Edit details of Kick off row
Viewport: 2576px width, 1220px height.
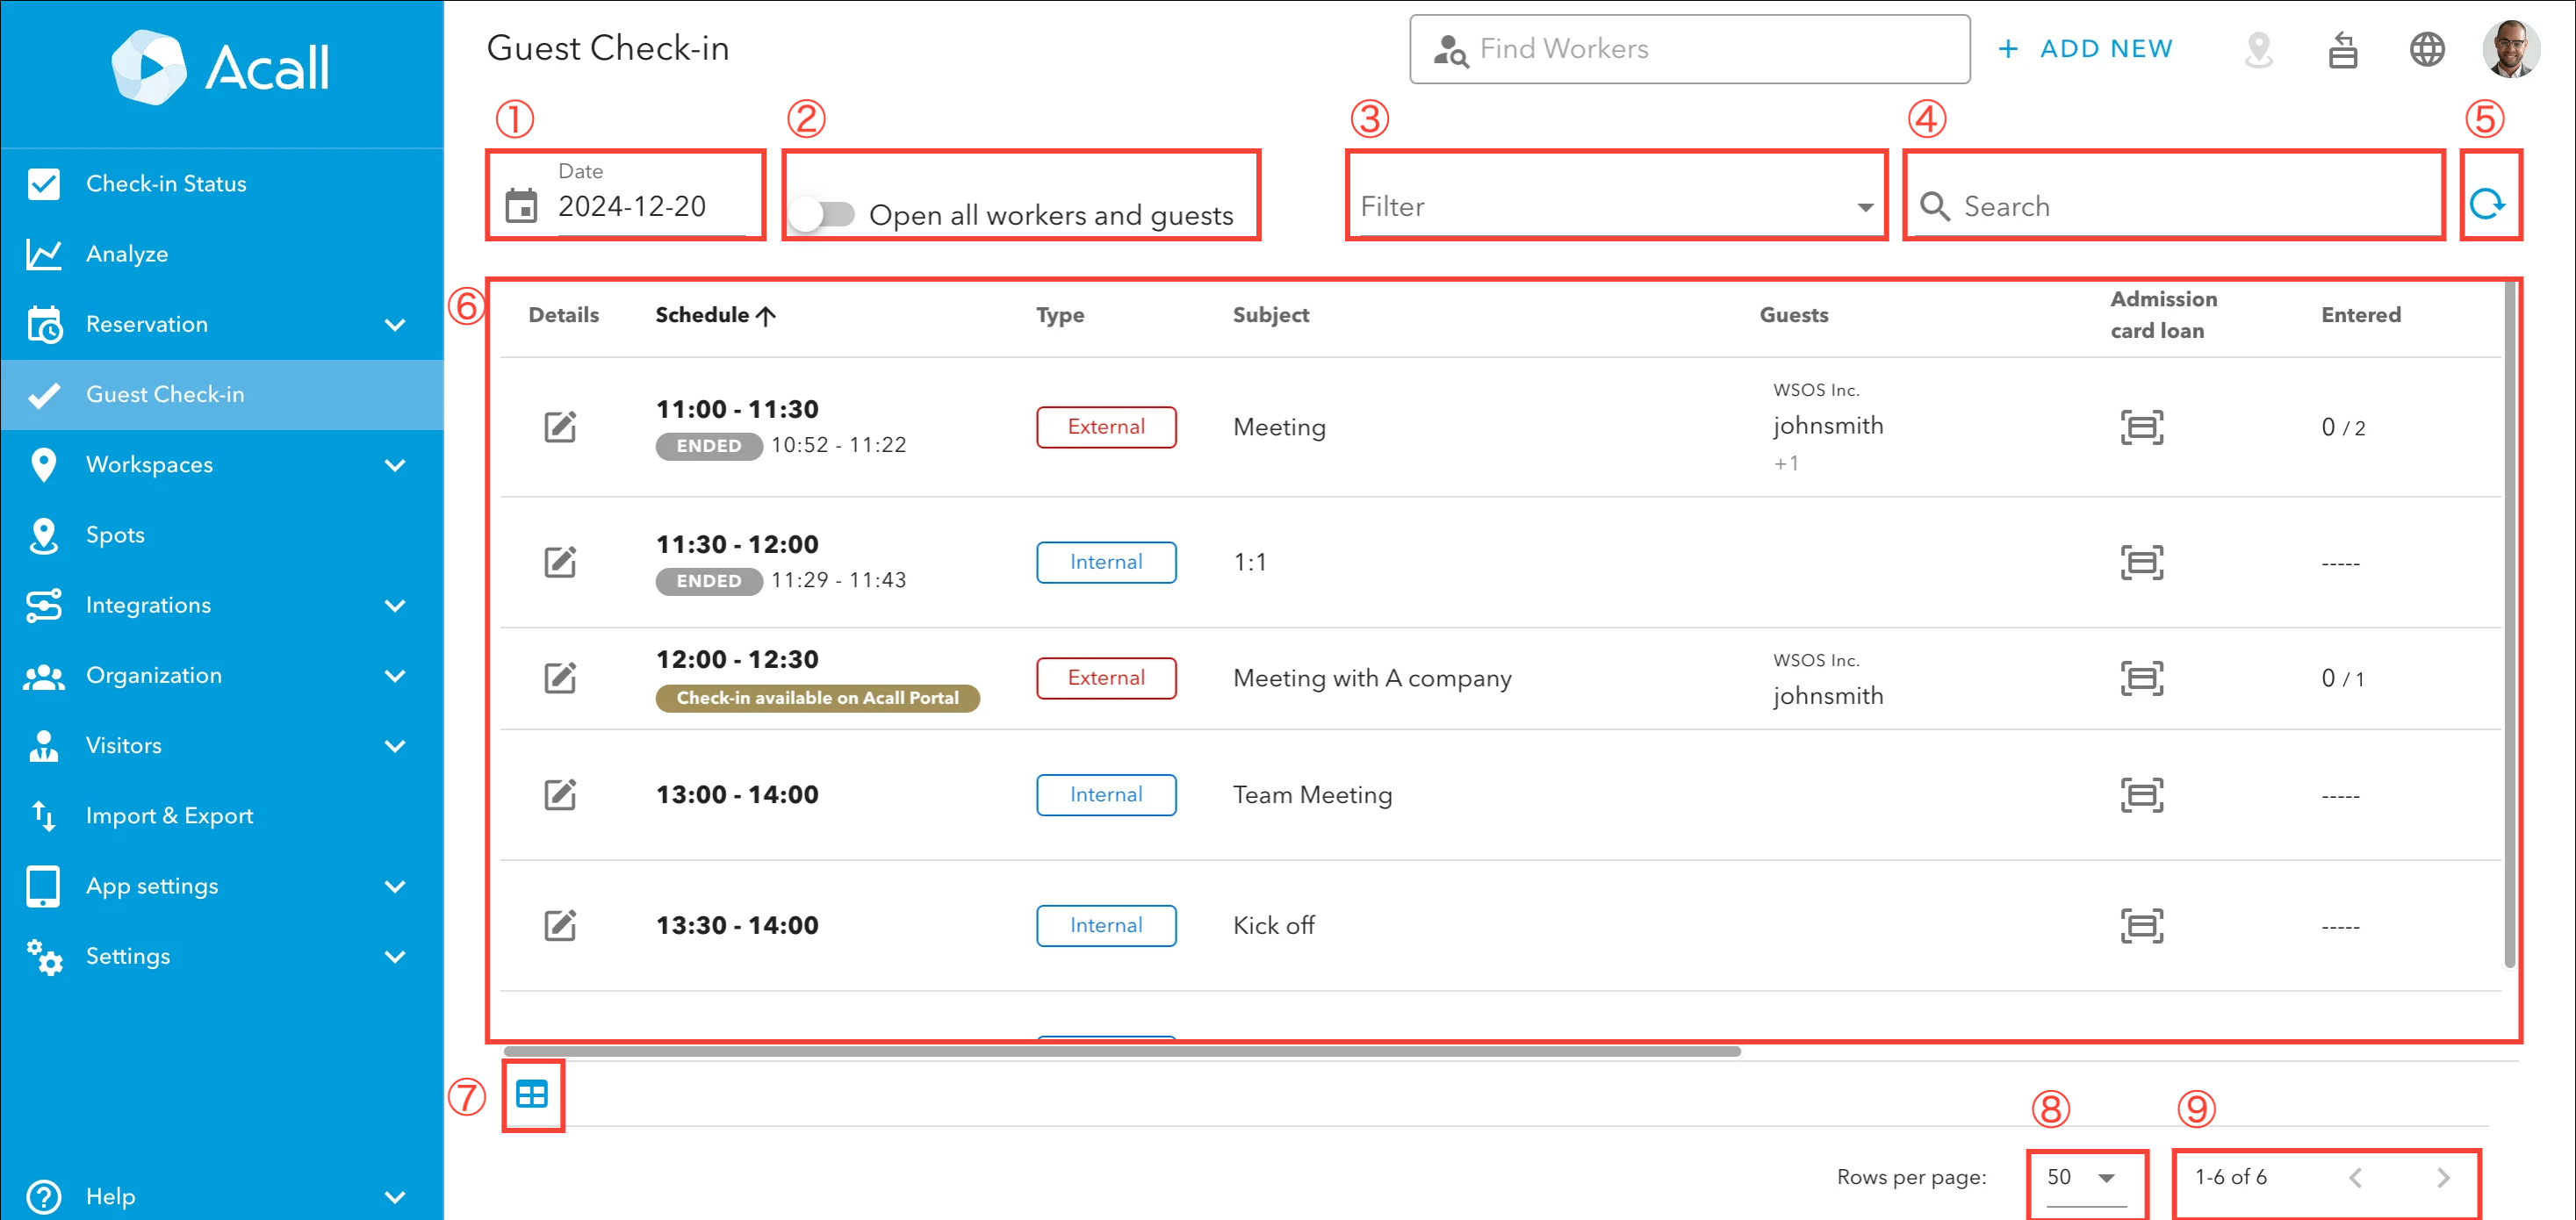click(560, 926)
